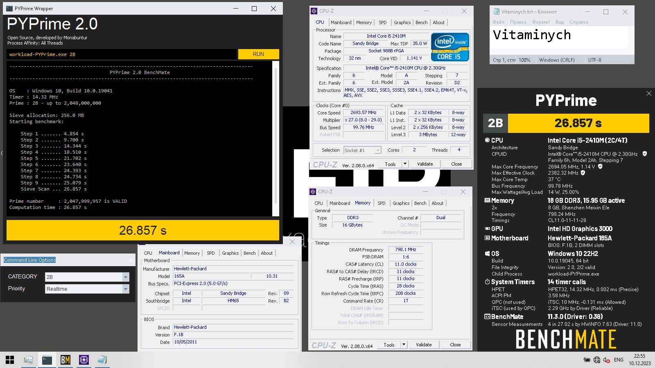Click the Hewlett-Packard manufacturer field
This screenshot has height=368, width=655.
pos(233,269)
